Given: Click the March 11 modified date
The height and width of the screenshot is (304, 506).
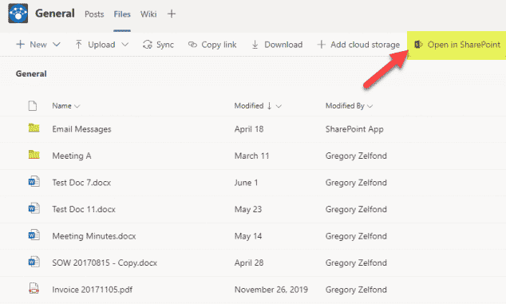Looking at the screenshot, I should [x=251, y=156].
